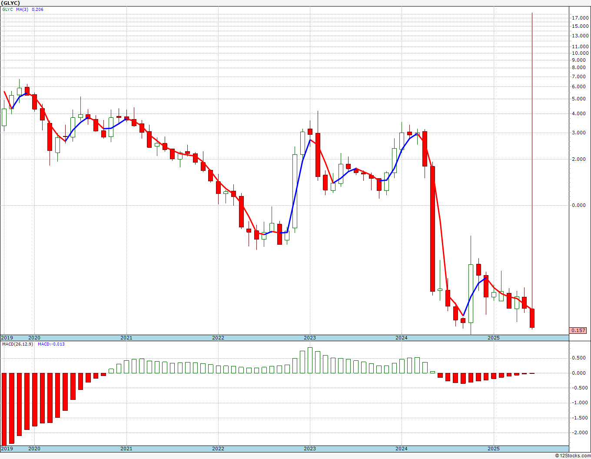
Task: Click the 2021 label on price timeline
Action: click(126, 338)
